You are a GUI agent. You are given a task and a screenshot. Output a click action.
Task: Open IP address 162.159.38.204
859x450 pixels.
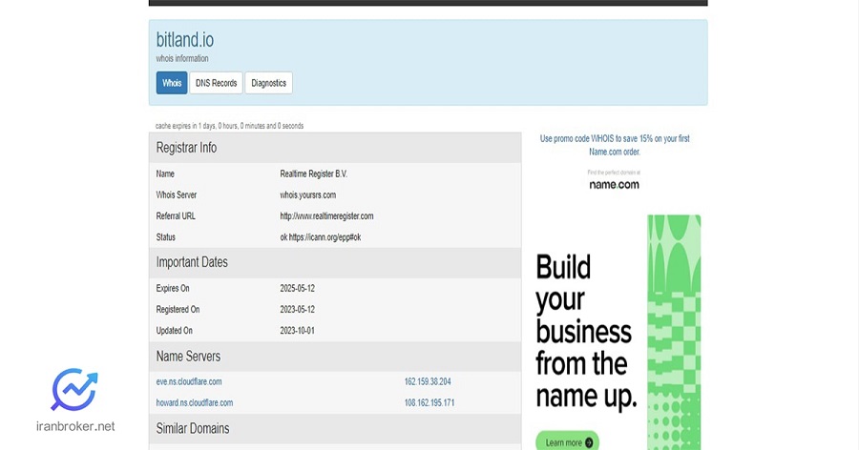coord(428,381)
